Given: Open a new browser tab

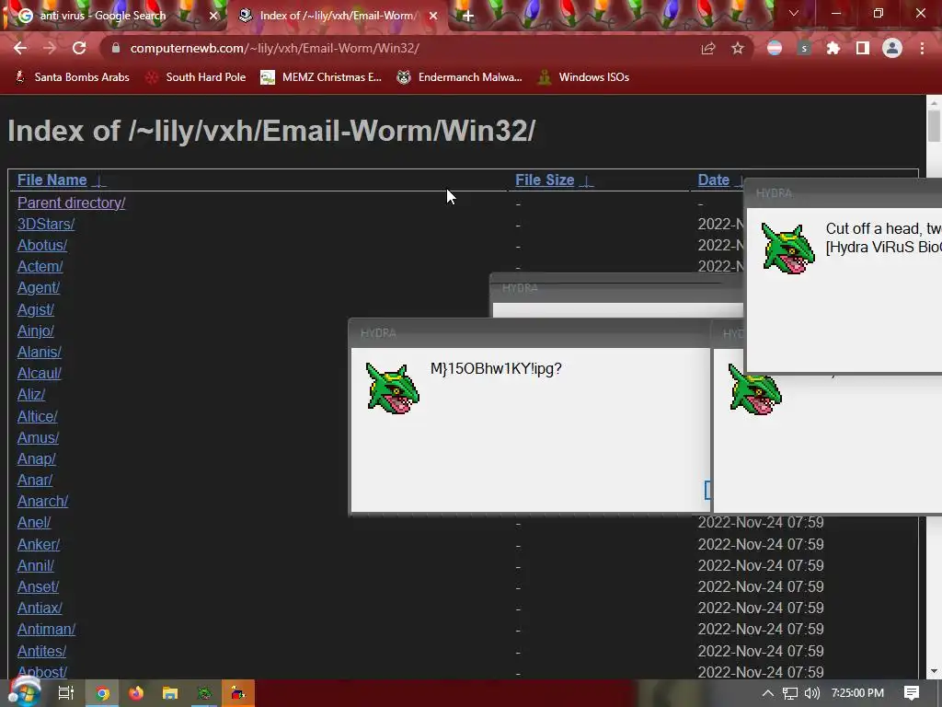Looking at the screenshot, I should pos(468,16).
